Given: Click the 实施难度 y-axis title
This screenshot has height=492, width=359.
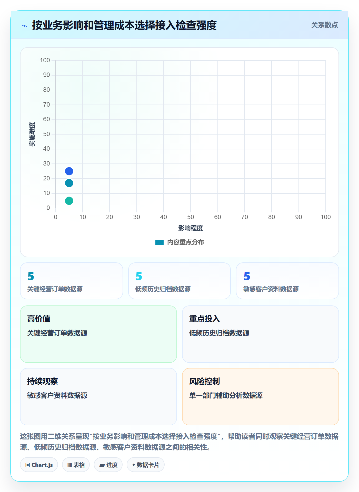Looking at the screenshot, I should (x=32, y=134).
